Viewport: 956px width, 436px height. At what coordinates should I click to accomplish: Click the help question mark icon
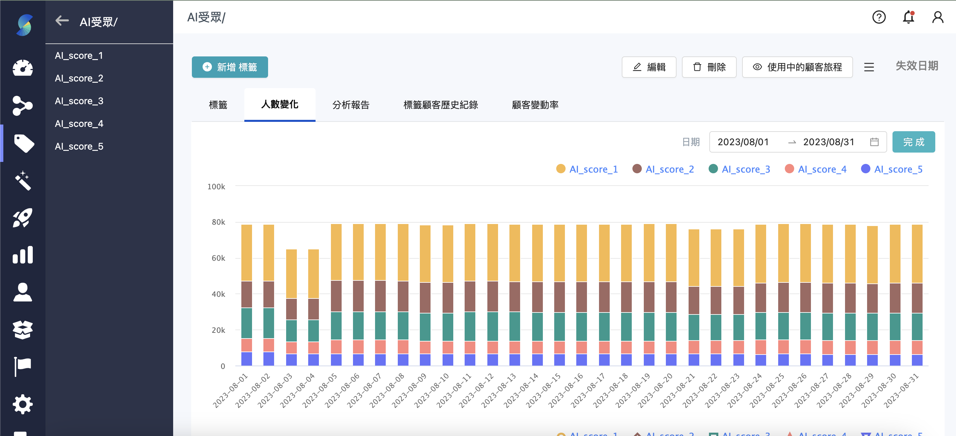879,17
